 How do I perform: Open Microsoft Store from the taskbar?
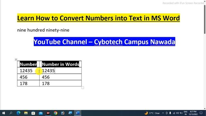[x=33, y=113]
